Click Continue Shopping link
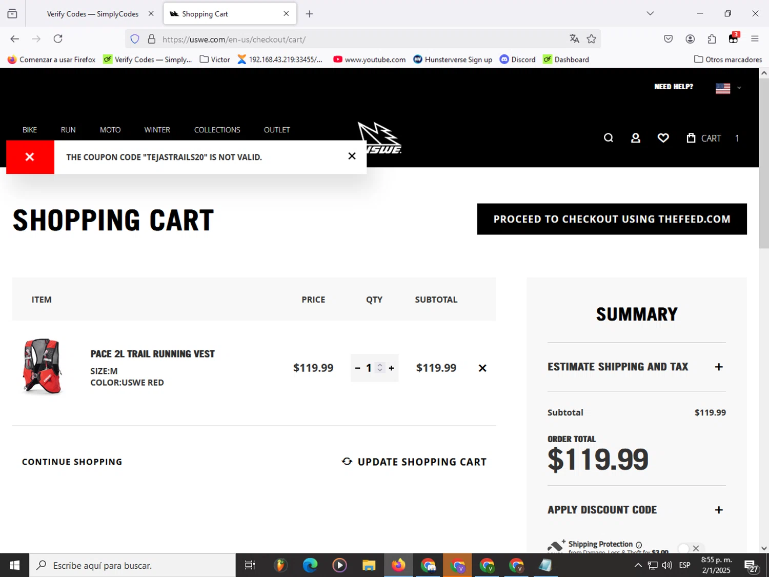The width and height of the screenshot is (769, 577). tap(72, 462)
